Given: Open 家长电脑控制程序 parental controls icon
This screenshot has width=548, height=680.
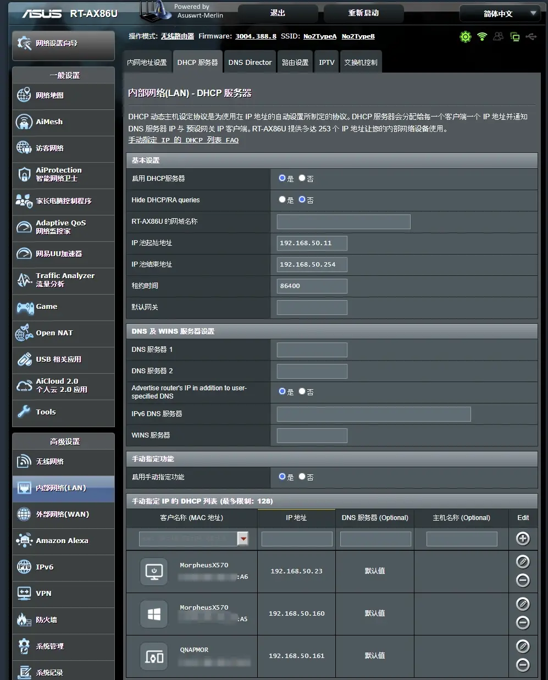Looking at the screenshot, I should point(24,201).
